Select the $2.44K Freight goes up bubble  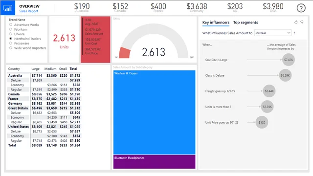[x=269, y=91]
